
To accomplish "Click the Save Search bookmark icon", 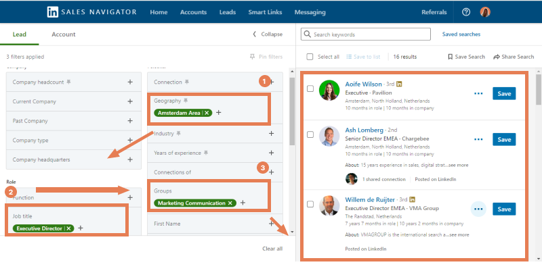I will click(x=450, y=57).
